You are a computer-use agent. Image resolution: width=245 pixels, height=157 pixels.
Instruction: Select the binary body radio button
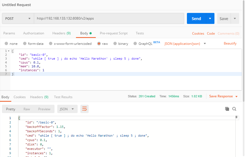pyautogui.click(x=115, y=43)
